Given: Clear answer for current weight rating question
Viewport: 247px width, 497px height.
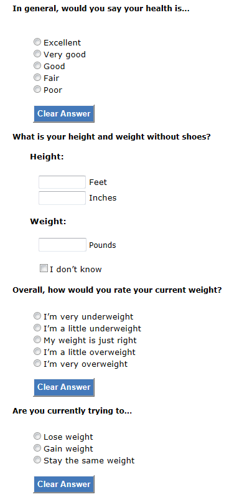Looking at the screenshot, I should [x=63, y=387].
